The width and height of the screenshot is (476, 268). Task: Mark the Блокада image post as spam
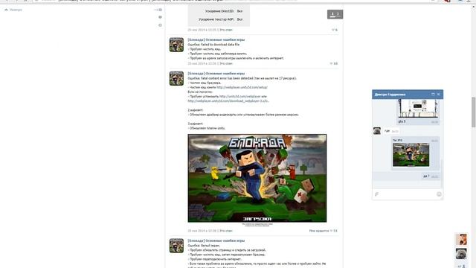[x=226, y=231]
